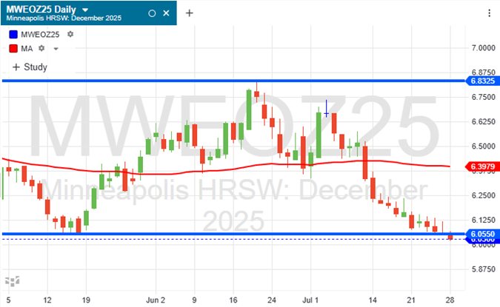
Task: Click the upper blue horizontal resistance line
Action: tap(233, 81)
